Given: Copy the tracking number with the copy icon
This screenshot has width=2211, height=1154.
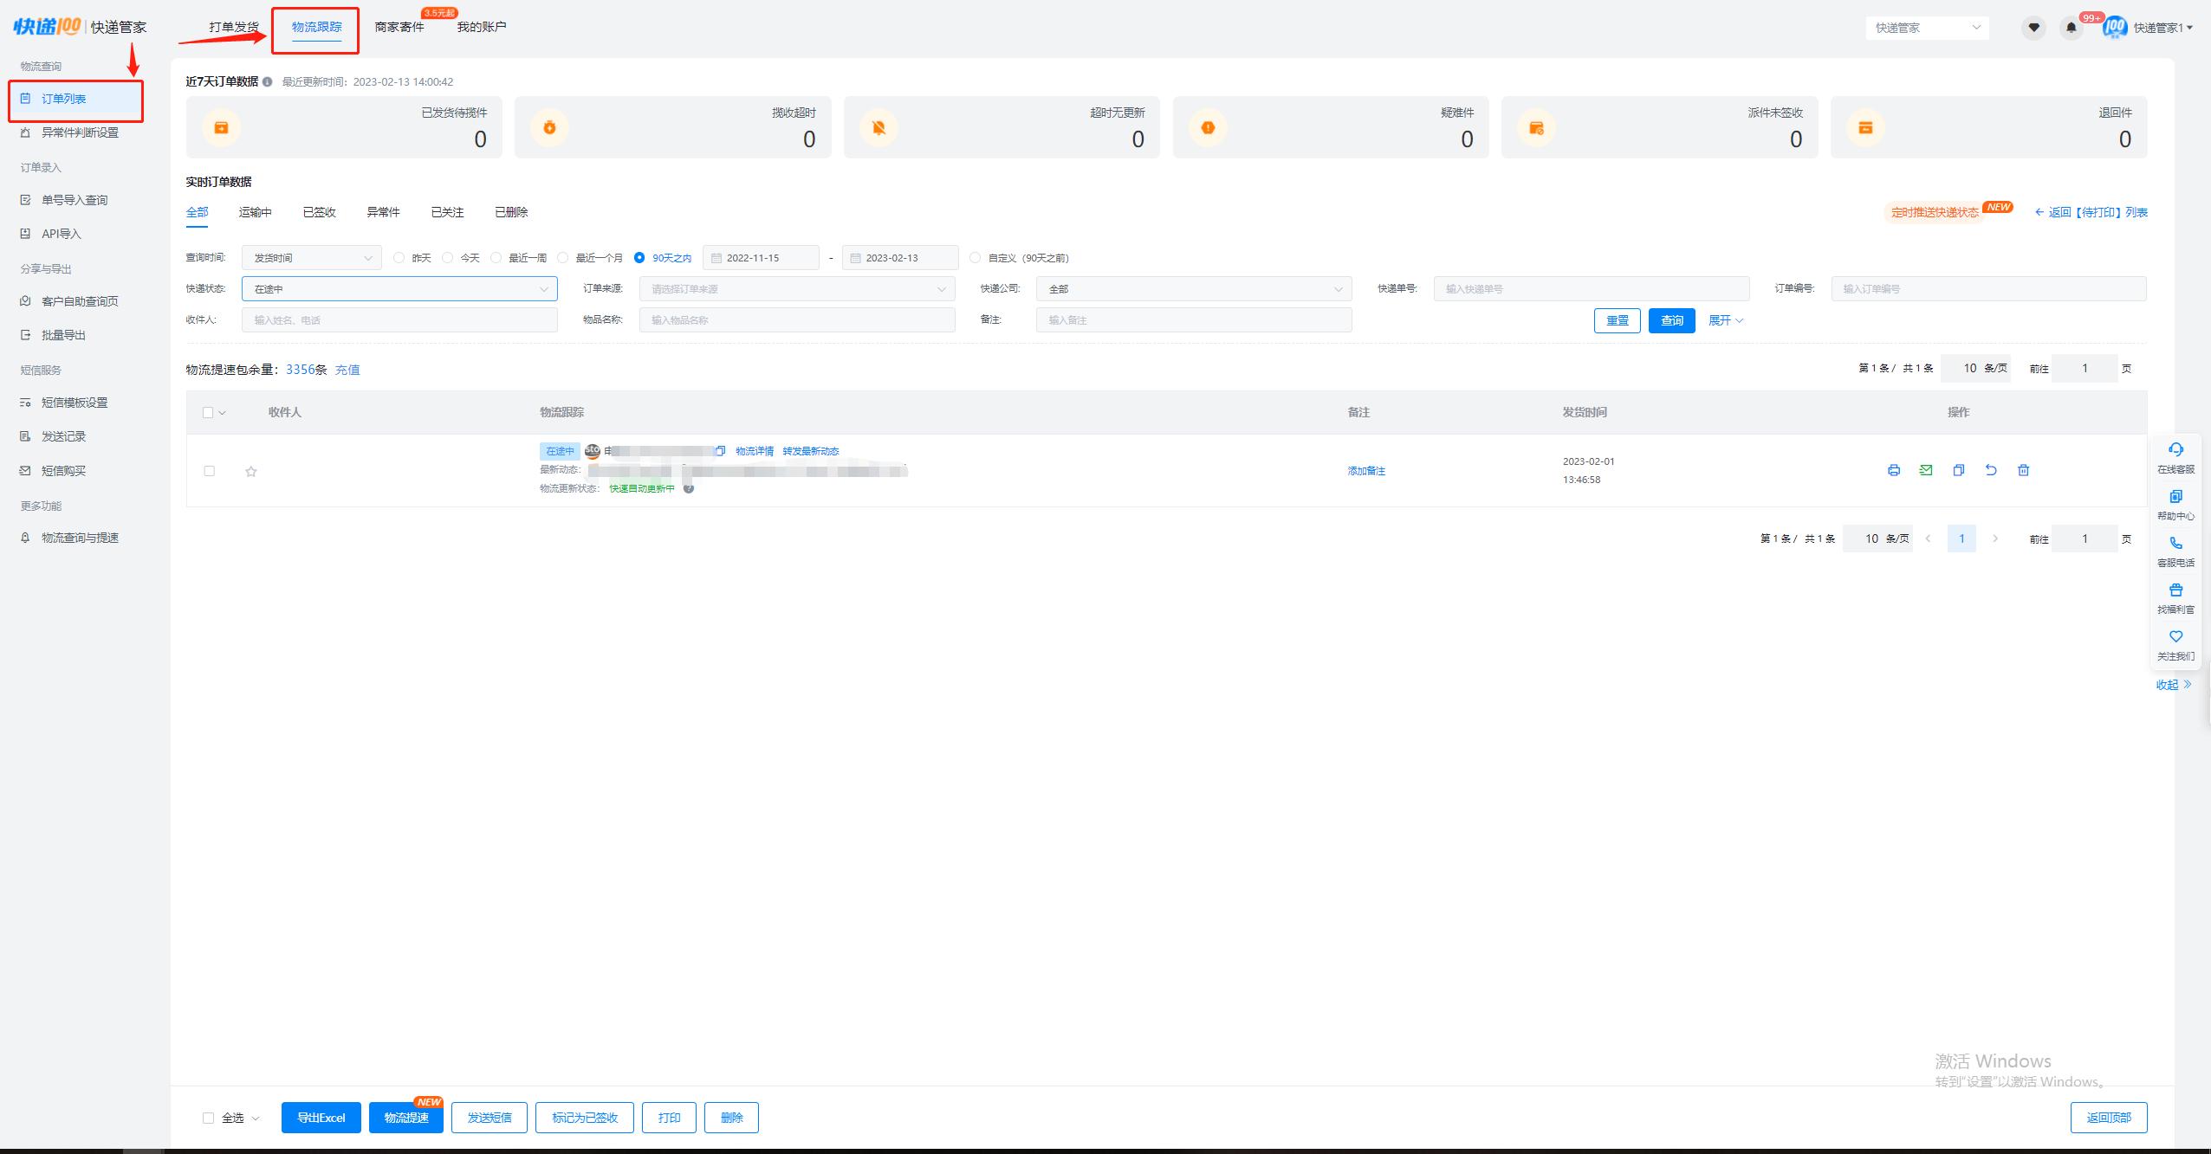Looking at the screenshot, I should (x=720, y=451).
